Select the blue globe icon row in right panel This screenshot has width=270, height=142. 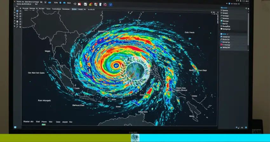pos(225,37)
